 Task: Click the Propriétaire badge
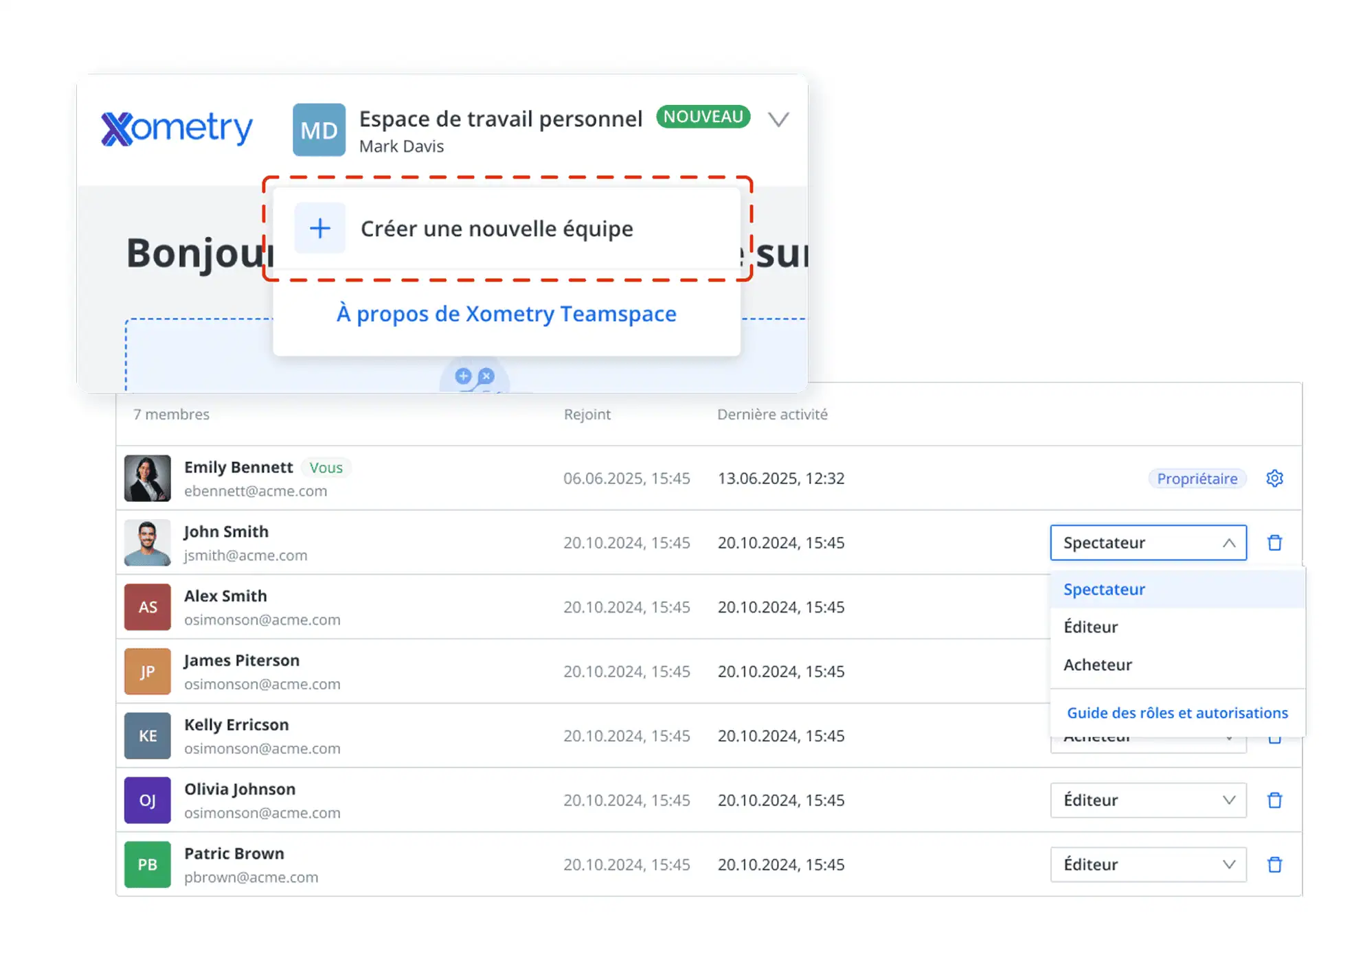tap(1197, 479)
